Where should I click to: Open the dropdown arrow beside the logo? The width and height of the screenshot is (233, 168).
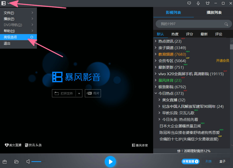(9, 3)
